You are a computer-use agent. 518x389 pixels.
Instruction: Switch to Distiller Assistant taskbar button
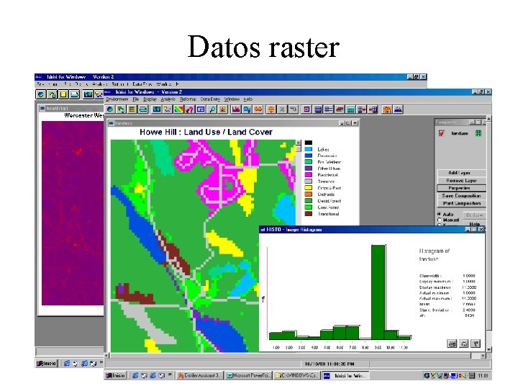pyautogui.click(x=199, y=375)
